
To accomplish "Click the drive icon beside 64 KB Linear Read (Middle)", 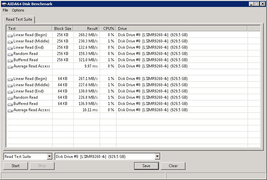I will click(10, 85).
